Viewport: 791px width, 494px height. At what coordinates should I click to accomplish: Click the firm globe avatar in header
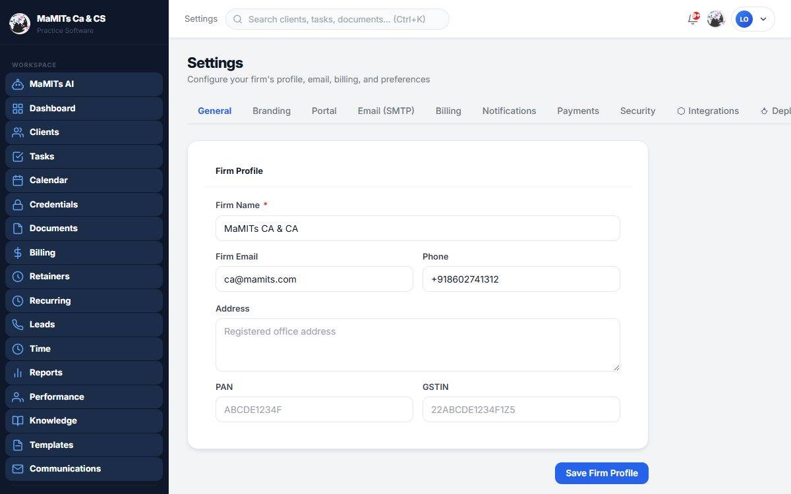click(x=716, y=19)
